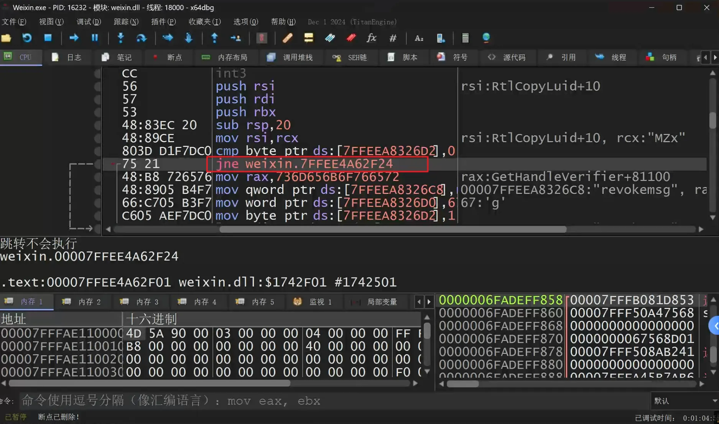Click the Run arrow icon
This screenshot has width=719, height=424.
pos(74,38)
